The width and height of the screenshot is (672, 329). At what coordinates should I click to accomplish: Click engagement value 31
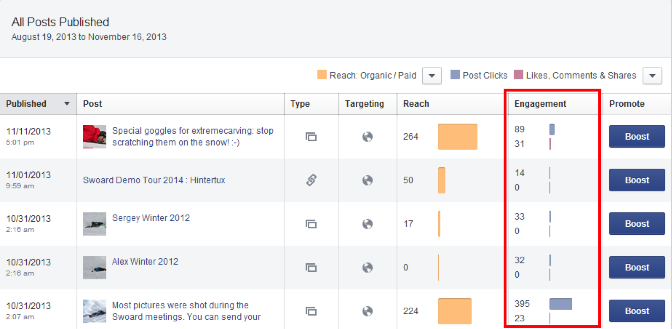point(519,144)
